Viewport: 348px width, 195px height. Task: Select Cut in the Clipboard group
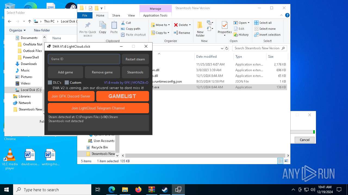point(126,23)
